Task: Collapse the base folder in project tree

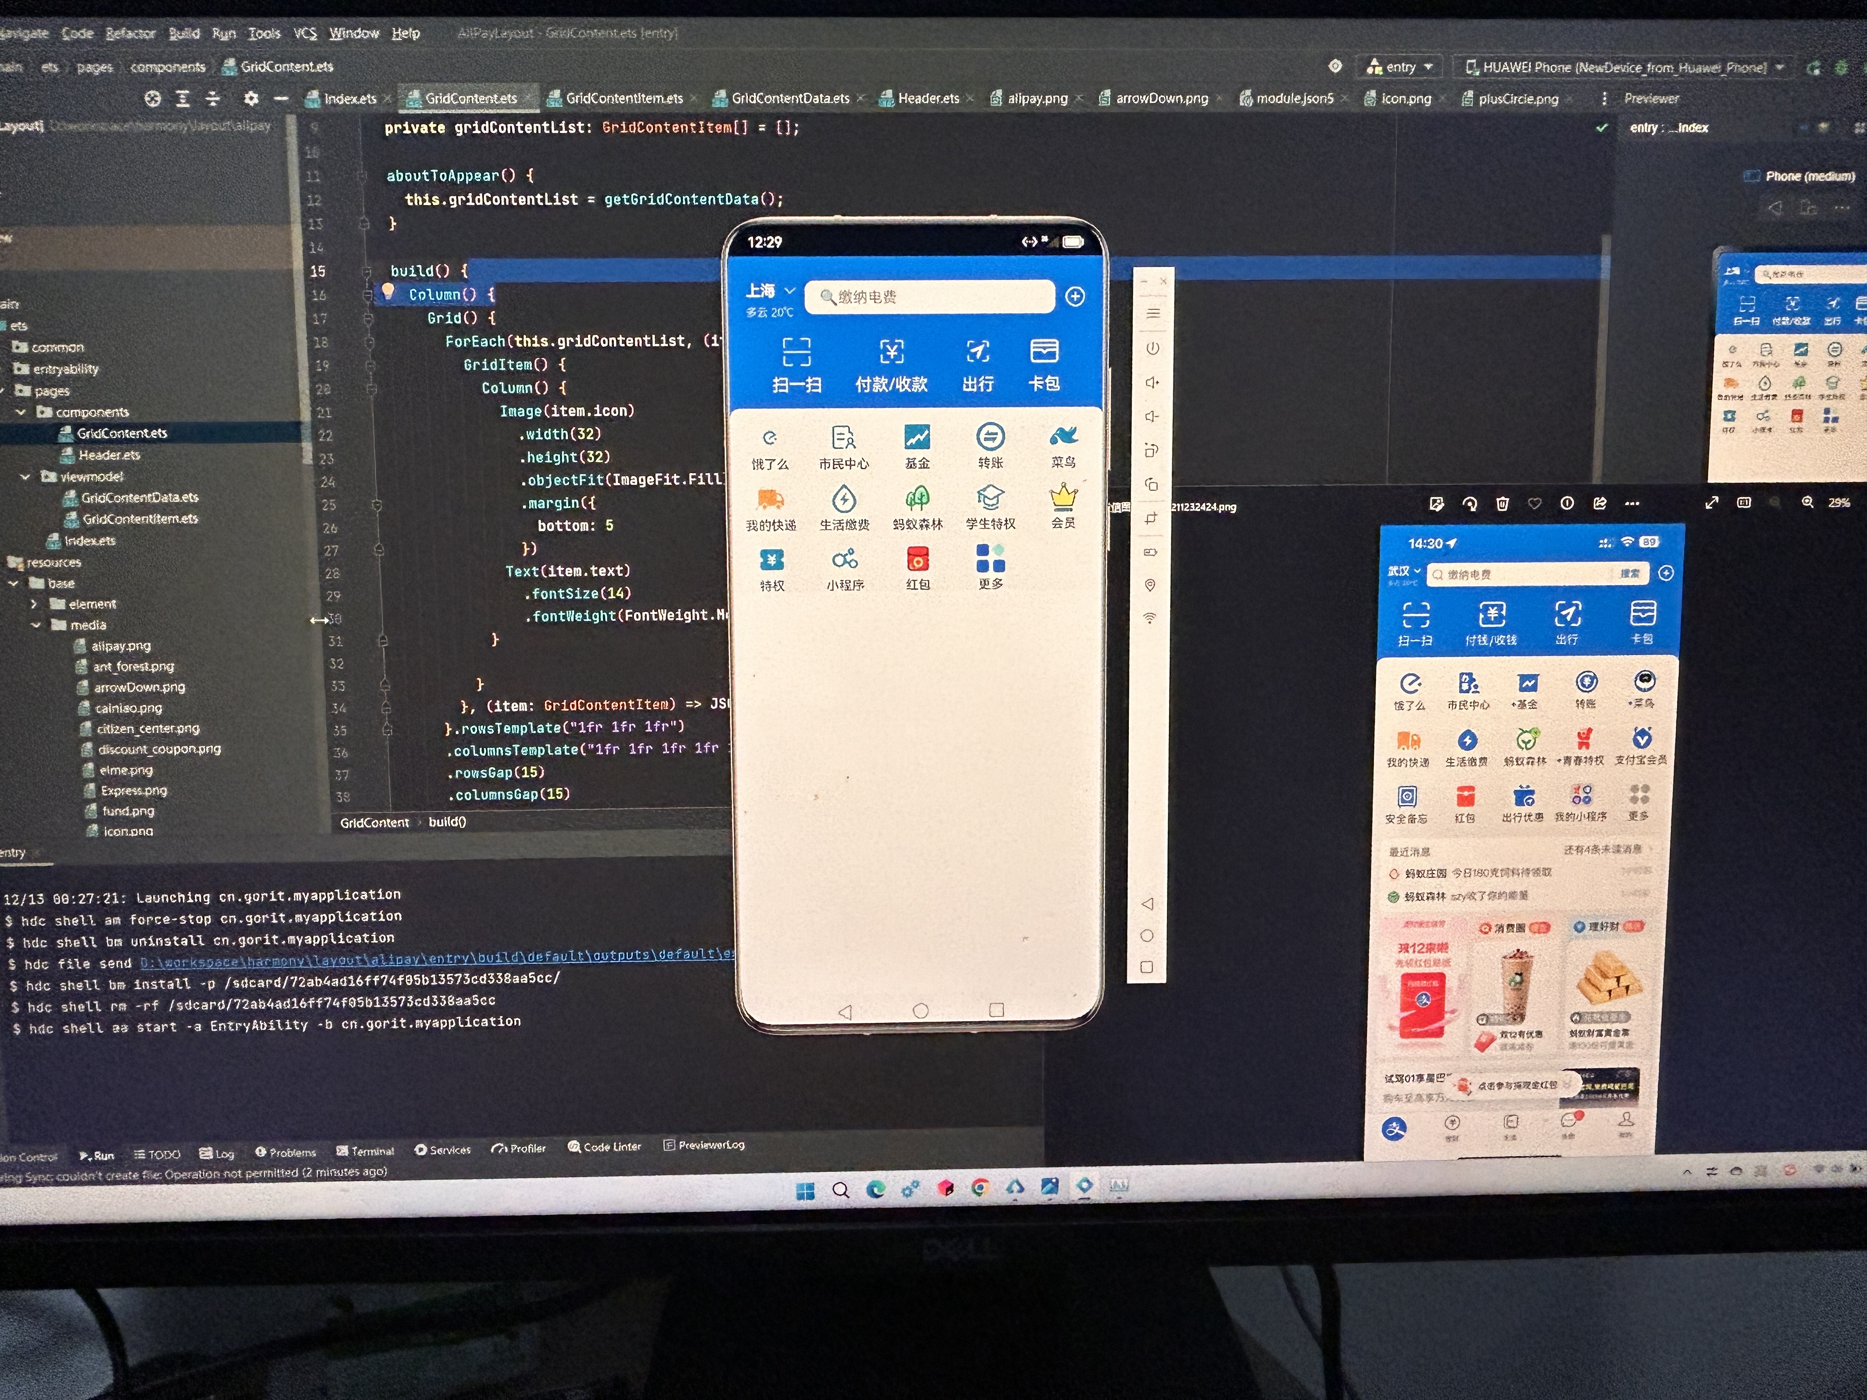Action: [13, 583]
